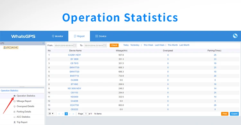The width and height of the screenshot is (241, 125).
Task: Open device CB1153
Action: coord(75,93)
